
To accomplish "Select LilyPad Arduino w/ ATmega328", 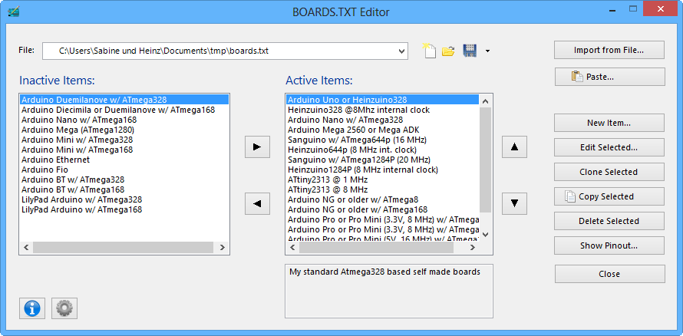I will [x=124, y=199].
